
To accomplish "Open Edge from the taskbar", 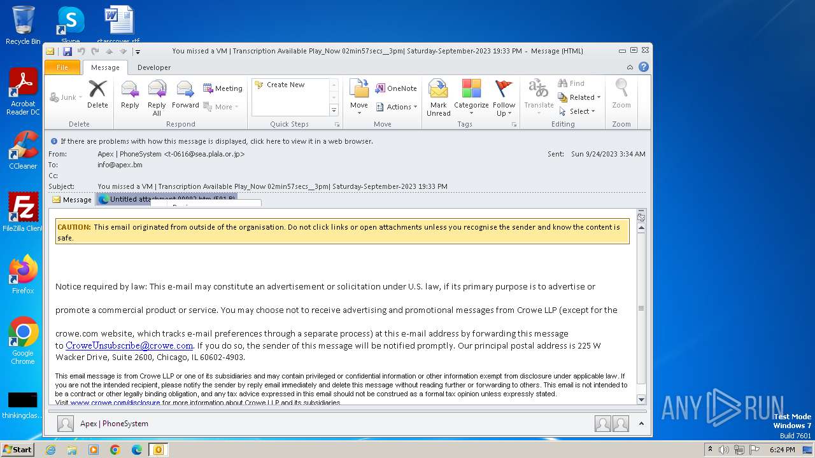I will [137, 450].
